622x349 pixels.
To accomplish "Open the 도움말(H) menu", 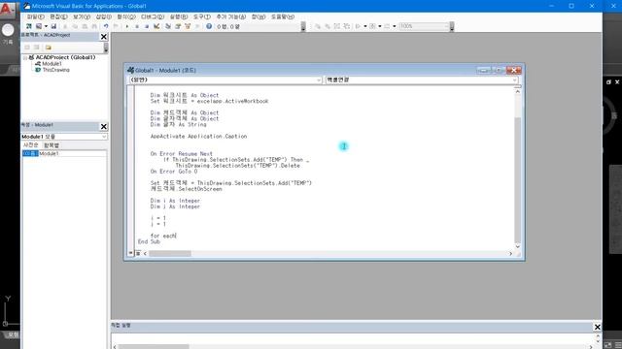I will coord(283,16).
